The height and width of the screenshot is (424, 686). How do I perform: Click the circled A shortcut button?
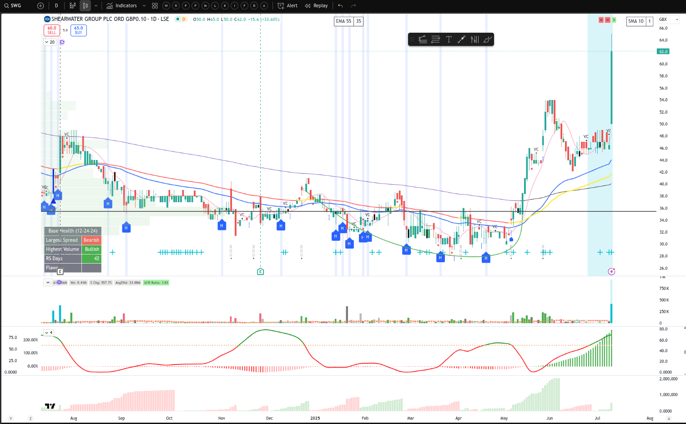(264, 5)
